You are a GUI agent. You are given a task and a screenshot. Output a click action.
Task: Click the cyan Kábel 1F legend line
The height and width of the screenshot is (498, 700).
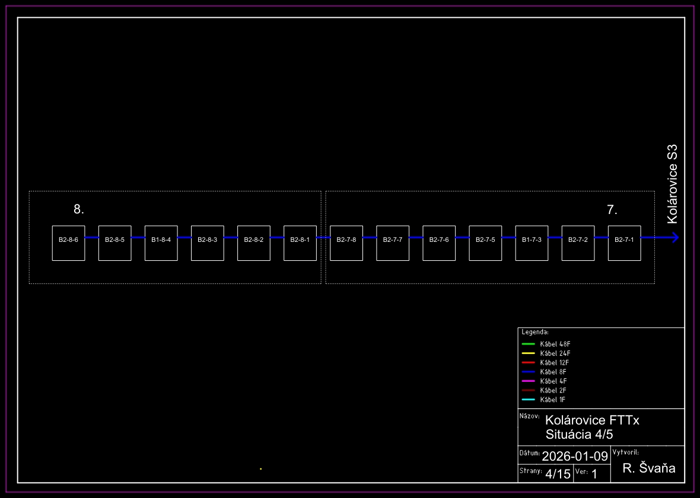(528, 400)
